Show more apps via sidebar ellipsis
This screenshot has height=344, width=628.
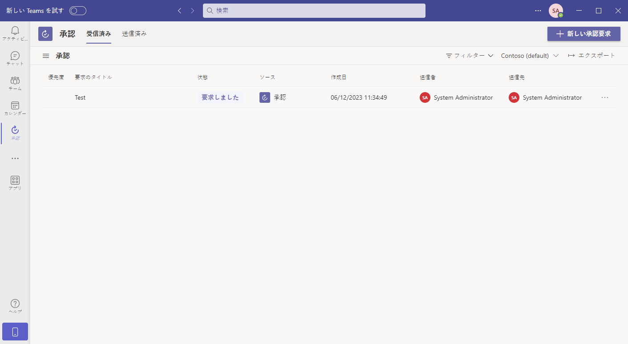(15, 158)
